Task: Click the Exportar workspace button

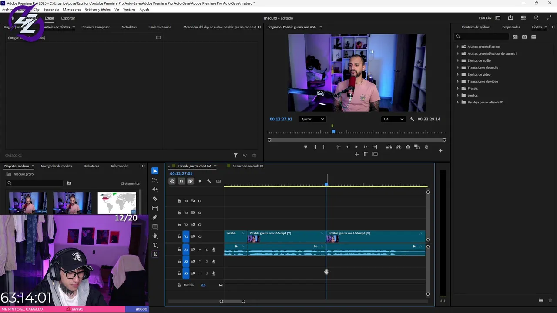Action: (68, 18)
